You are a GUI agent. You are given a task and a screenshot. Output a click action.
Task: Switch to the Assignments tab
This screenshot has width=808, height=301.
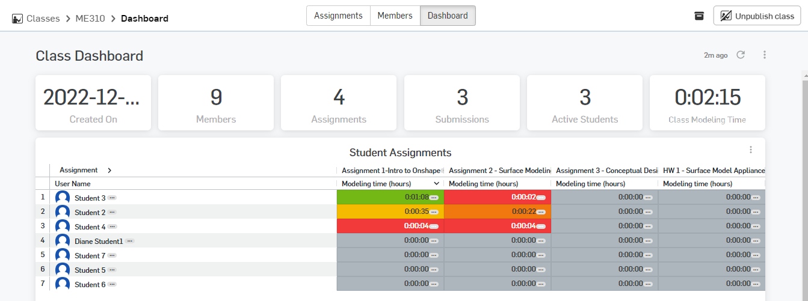[x=338, y=16]
